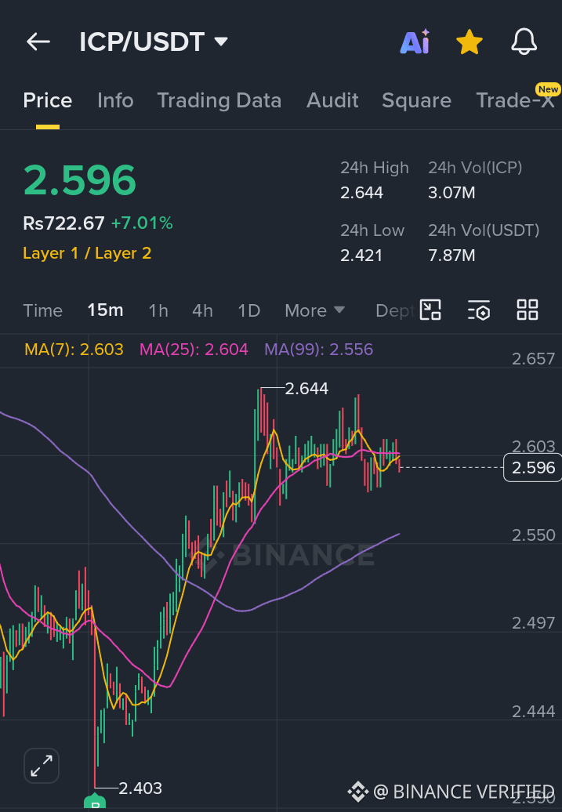Click the 2.403 low marker on chart
562x812 pixels.
click(140, 788)
